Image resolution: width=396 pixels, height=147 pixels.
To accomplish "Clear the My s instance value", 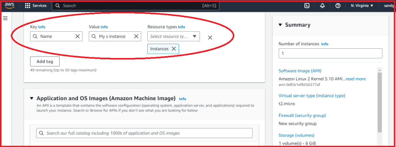I will pyautogui.click(x=136, y=36).
